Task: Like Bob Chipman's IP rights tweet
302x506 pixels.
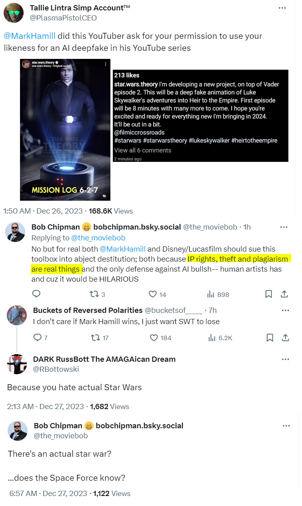Action: pyautogui.click(x=152, y=294)
